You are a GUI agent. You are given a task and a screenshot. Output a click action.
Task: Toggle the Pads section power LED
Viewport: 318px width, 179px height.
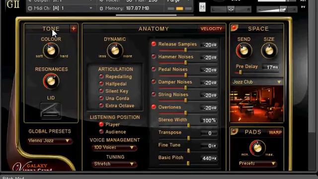234,131
